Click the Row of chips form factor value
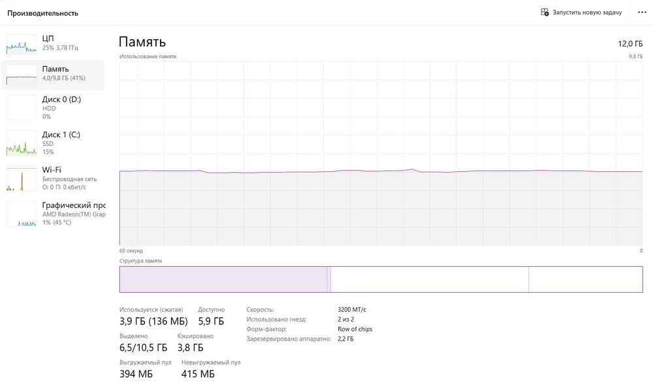Image resolution: width=653 pixels, height=387 pixels. click(x=355, y=329)
